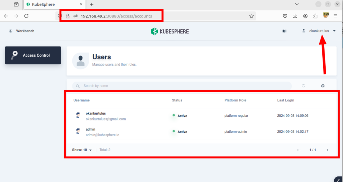Go back with the browser back arrow
The image size is (343, 182).
6,16
